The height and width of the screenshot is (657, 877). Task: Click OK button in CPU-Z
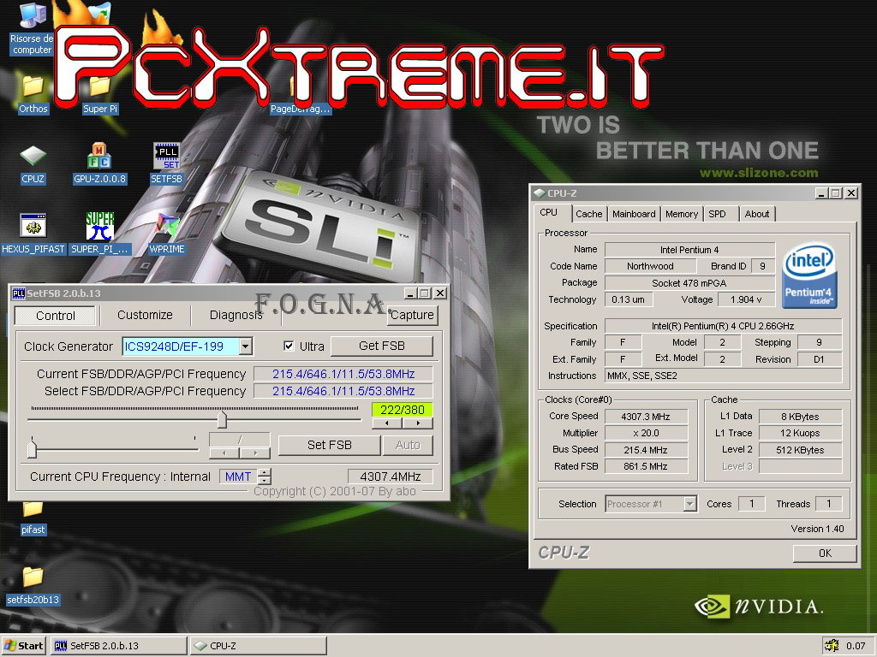tap(825, 553)
